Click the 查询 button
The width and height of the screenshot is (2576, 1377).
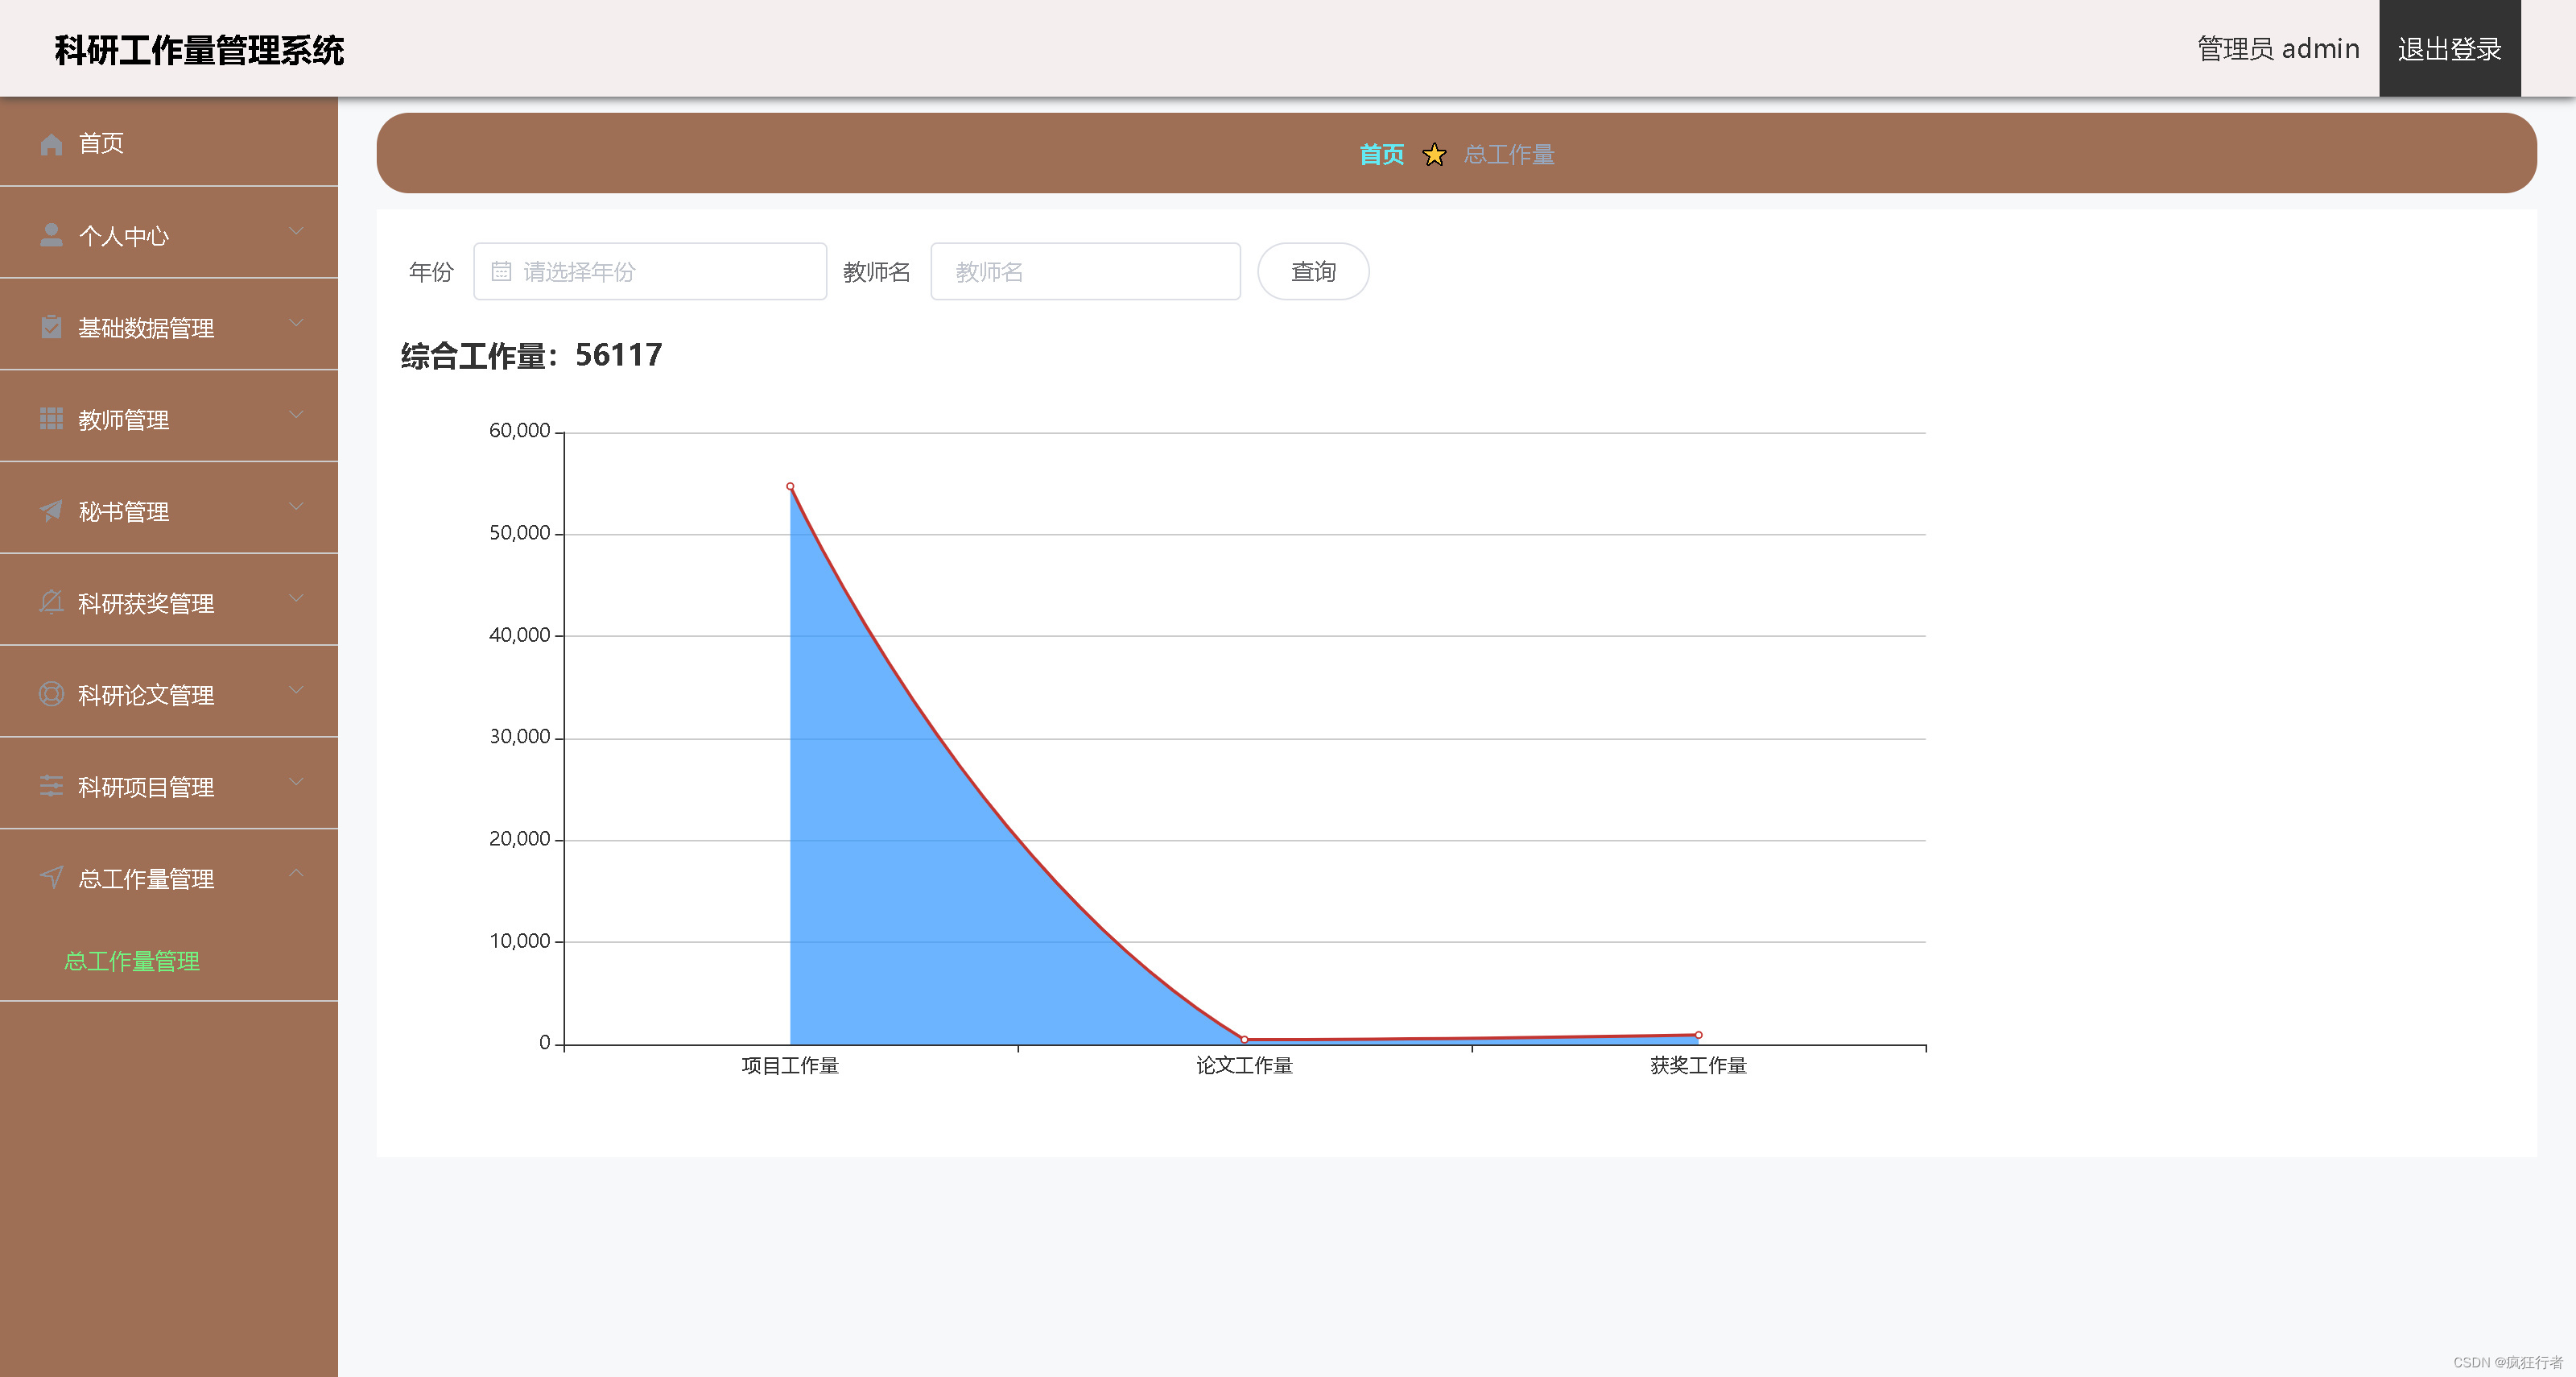tap(1313, 271)
